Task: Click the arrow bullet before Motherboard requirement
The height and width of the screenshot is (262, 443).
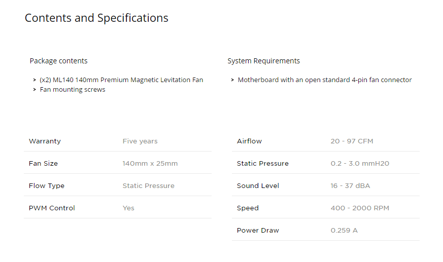Action: [232, 80]
